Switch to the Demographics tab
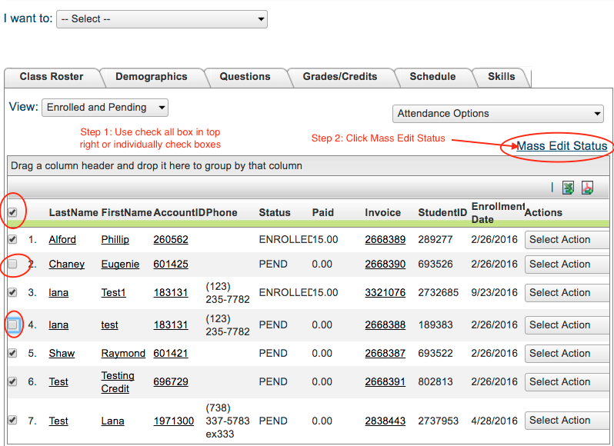This screenshot has height=446, width=614. point(151,77)
